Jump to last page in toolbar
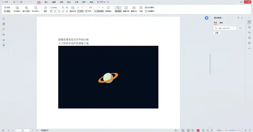Screen dimensions: 253x132 [103, 7]
